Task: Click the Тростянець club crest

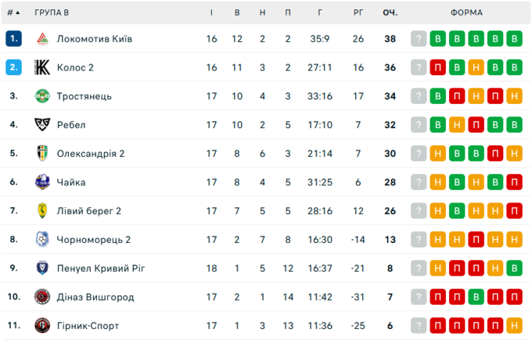Action: click(x=42, y=96)
